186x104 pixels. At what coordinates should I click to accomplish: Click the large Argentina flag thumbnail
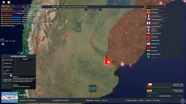tap(10, 97)
